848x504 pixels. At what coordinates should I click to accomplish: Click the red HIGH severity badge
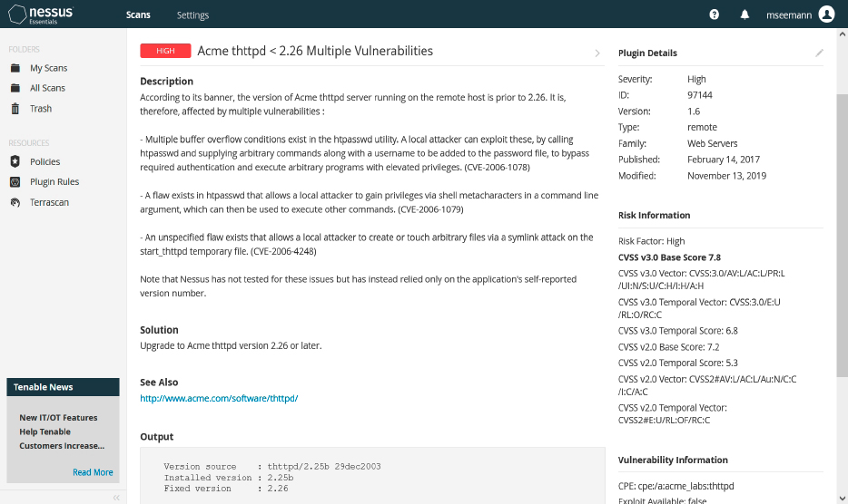165,52
